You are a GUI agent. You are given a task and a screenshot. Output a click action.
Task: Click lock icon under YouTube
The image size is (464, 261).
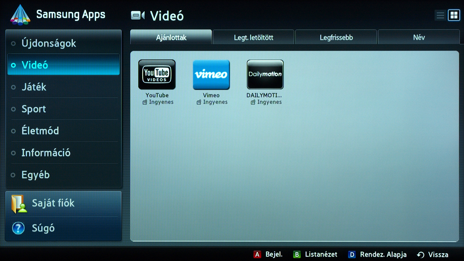pyautogui.click(x=145, y=102)
